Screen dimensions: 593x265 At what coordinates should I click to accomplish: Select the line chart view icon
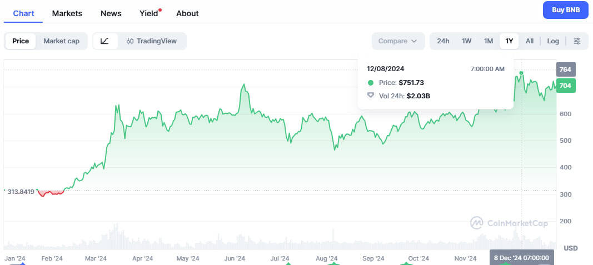[x=105, y=41]
